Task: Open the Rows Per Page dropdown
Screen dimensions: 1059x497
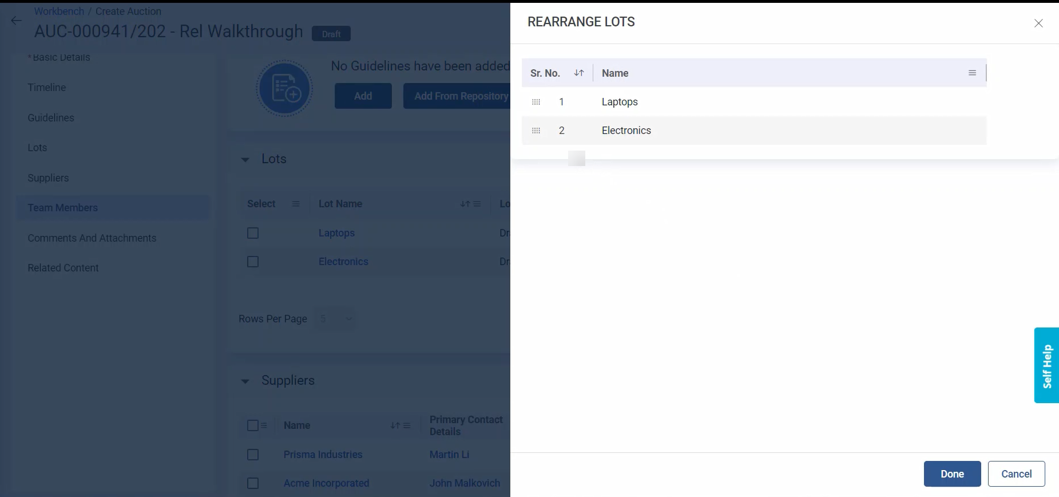Action: click(x=336, y=319)
